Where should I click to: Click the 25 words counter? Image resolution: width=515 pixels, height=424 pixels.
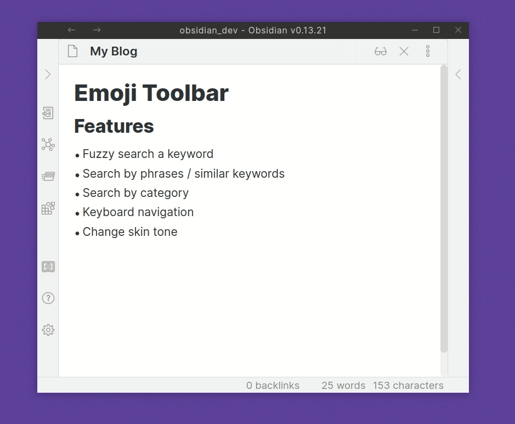click(x=343, y=385)
